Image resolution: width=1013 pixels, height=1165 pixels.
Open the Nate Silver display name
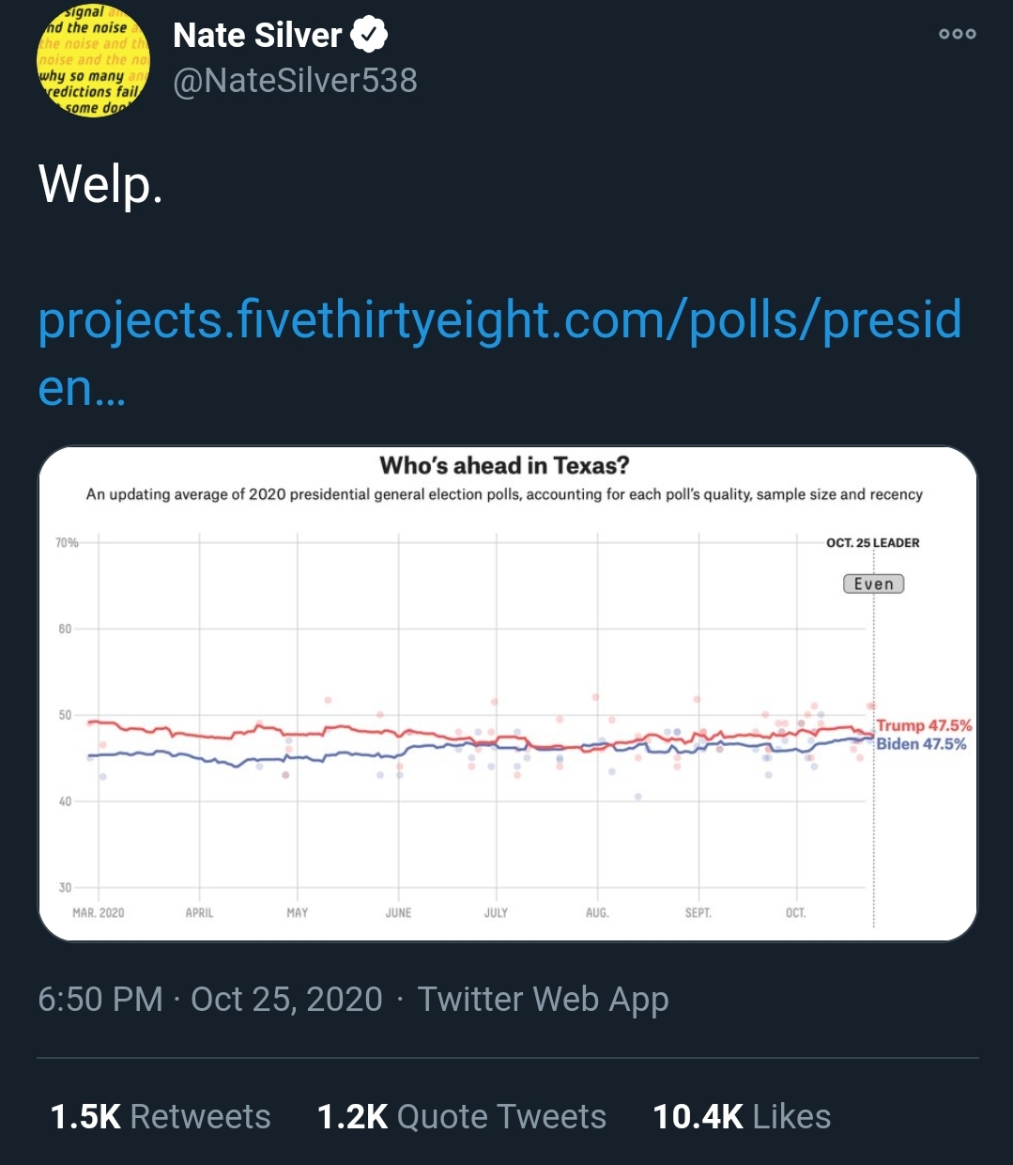pos(257,36)
